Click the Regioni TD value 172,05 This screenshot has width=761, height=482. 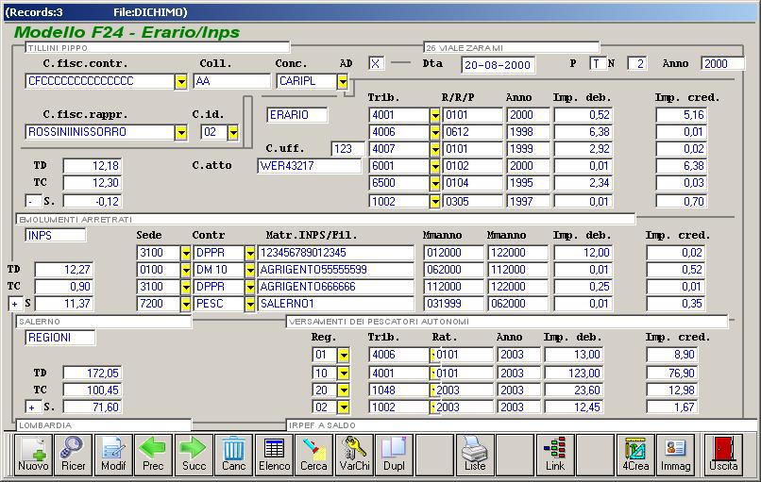pyautogui.click(x=93, y=373)
